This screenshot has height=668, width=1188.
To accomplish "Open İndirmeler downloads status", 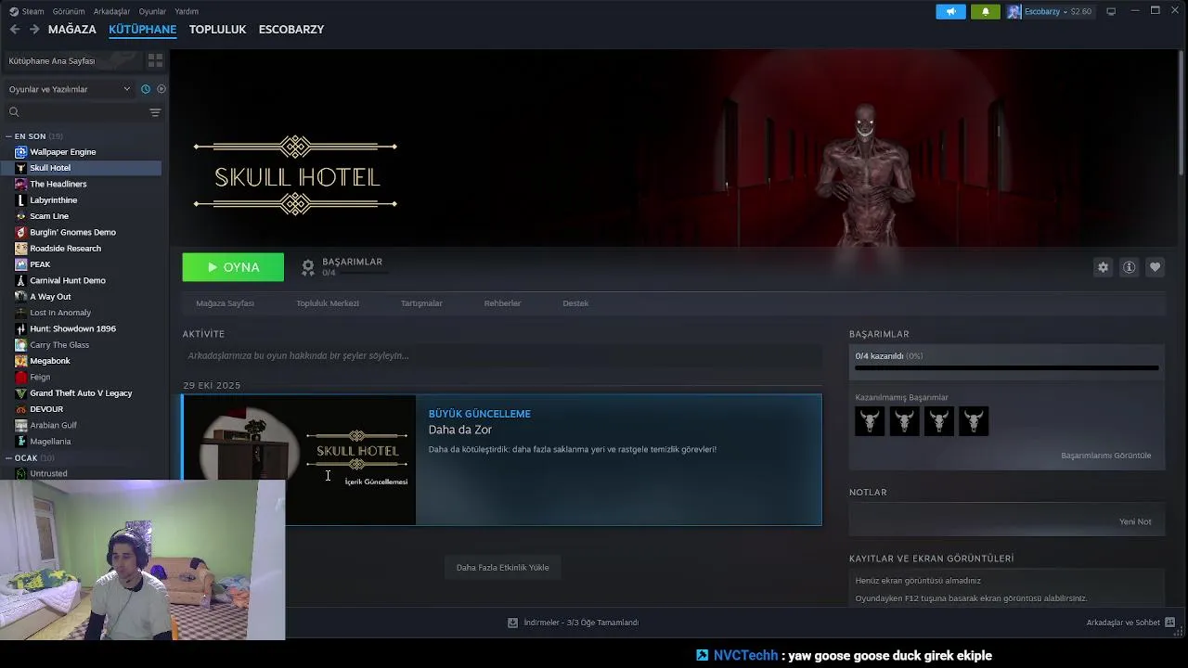I will click(573, 623).
